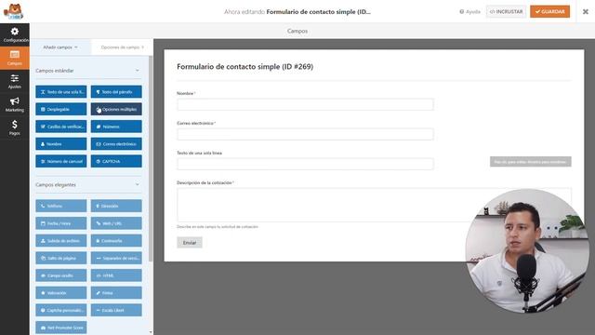Add a CAPTCHA field
Screen dimensions: 595x335
pyautogui.click(x=116, y=161)
